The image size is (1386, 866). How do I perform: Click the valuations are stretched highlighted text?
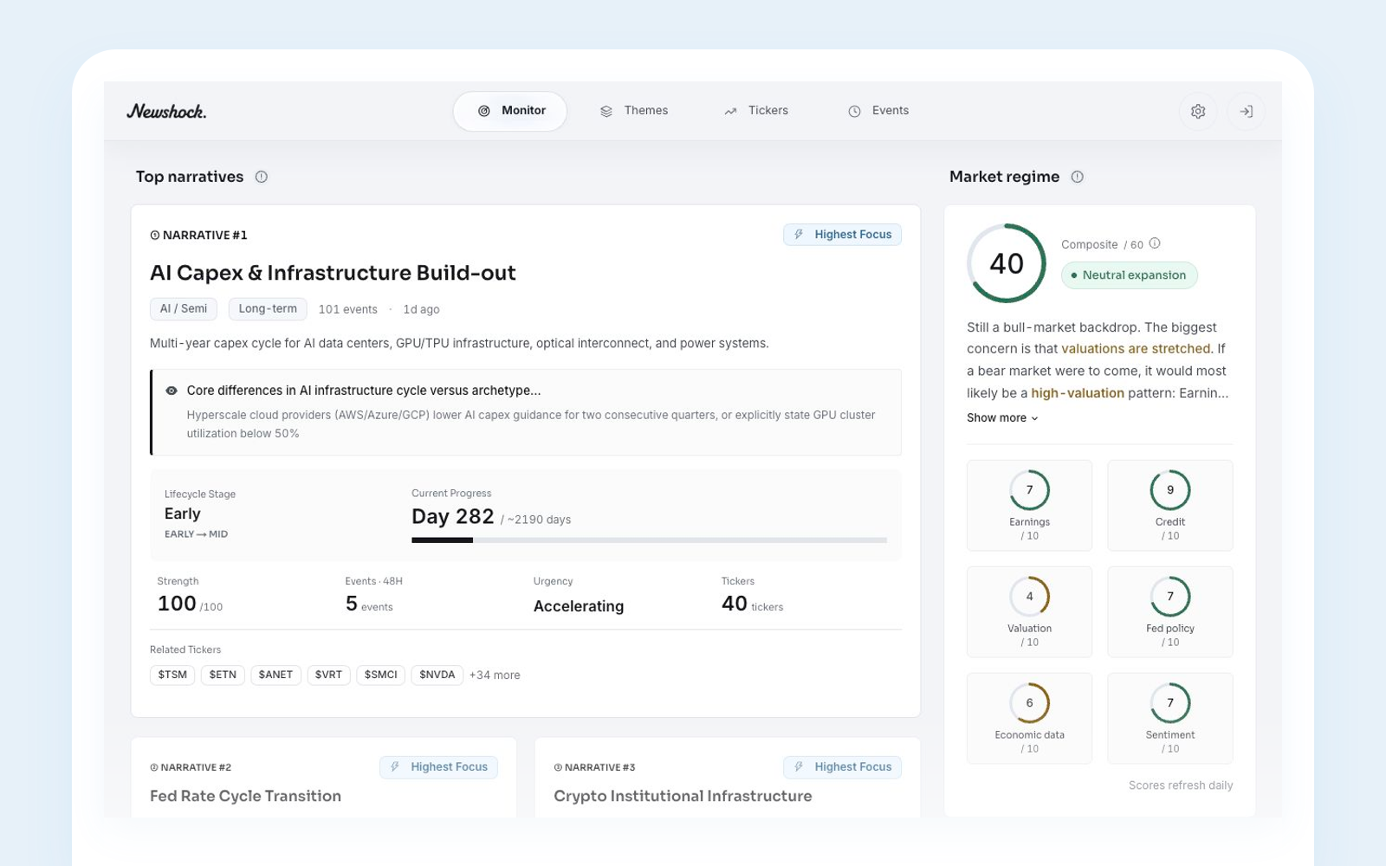pos(1137,349)
